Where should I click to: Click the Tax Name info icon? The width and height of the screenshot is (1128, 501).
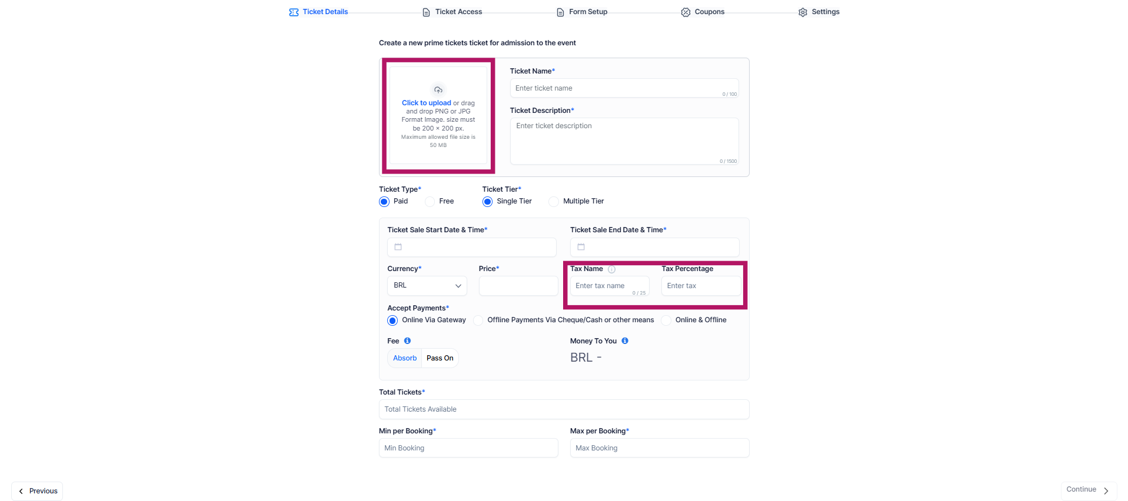click(611, 269)
